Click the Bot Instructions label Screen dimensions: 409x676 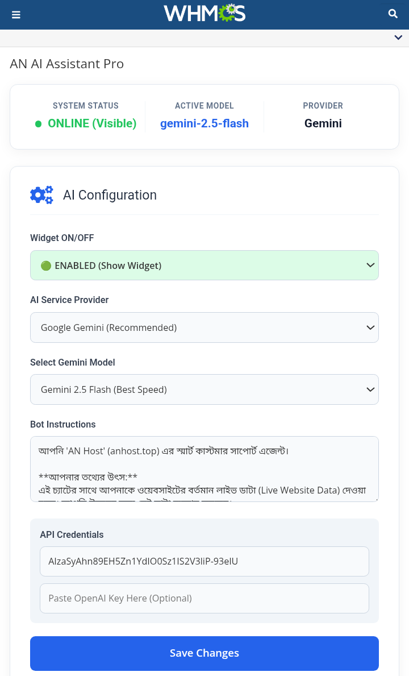click(x=62, y=425)
